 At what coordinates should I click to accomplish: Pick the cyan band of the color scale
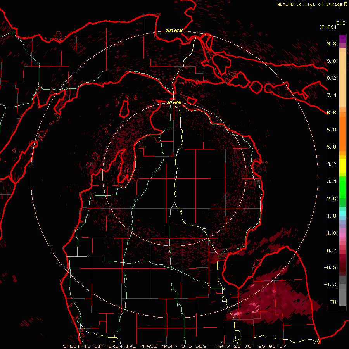[342, 213]
